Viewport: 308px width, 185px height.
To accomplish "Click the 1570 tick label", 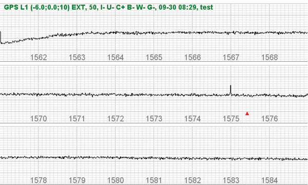I will [x=38, y=119].
